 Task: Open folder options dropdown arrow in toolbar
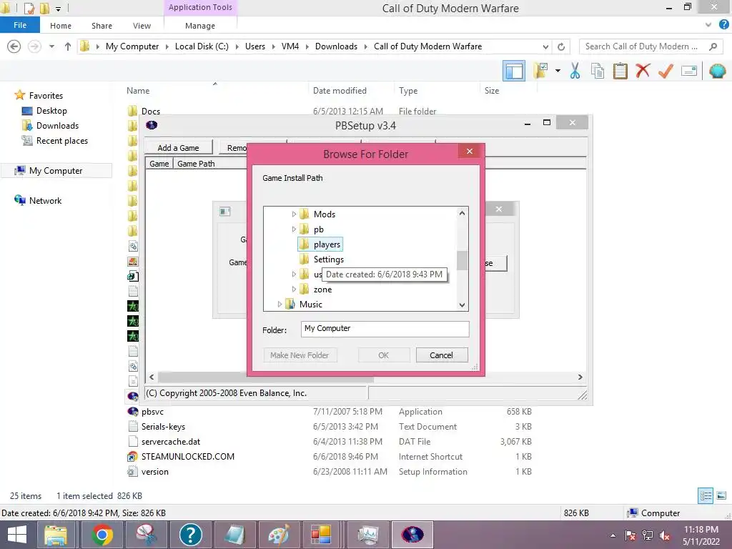[558, 71]
